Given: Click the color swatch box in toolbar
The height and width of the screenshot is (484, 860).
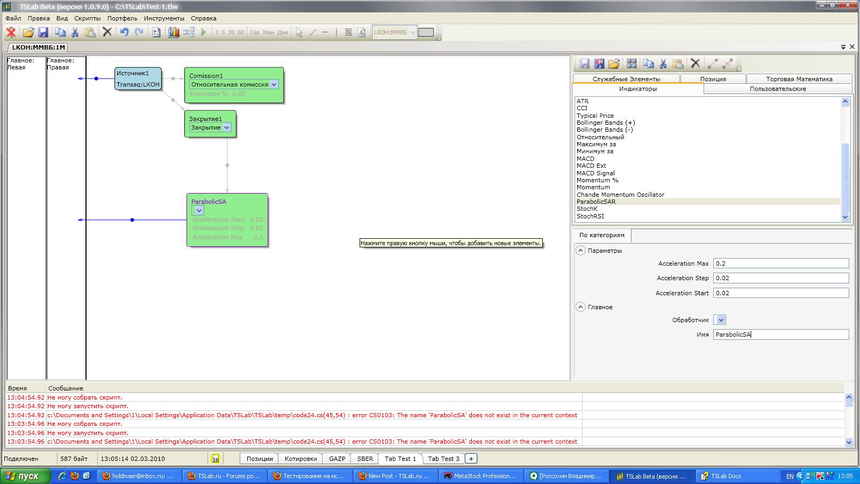Looking at the screenshot, I should [x=426, y=32].
